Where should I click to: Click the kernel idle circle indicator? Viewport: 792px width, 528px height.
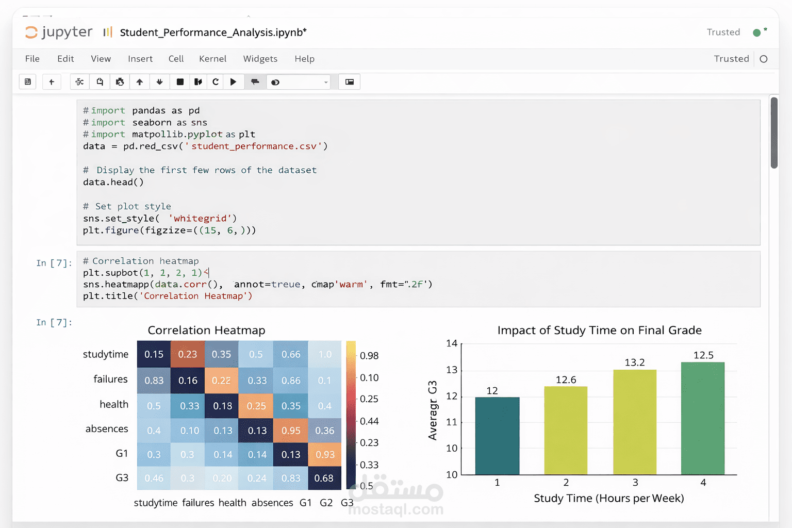(764, 59)
